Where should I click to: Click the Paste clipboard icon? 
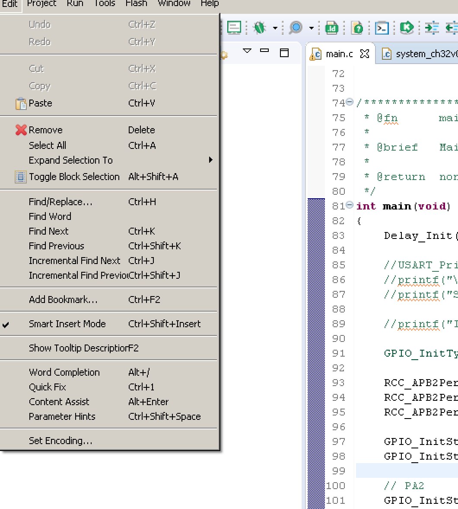[21, 103]
